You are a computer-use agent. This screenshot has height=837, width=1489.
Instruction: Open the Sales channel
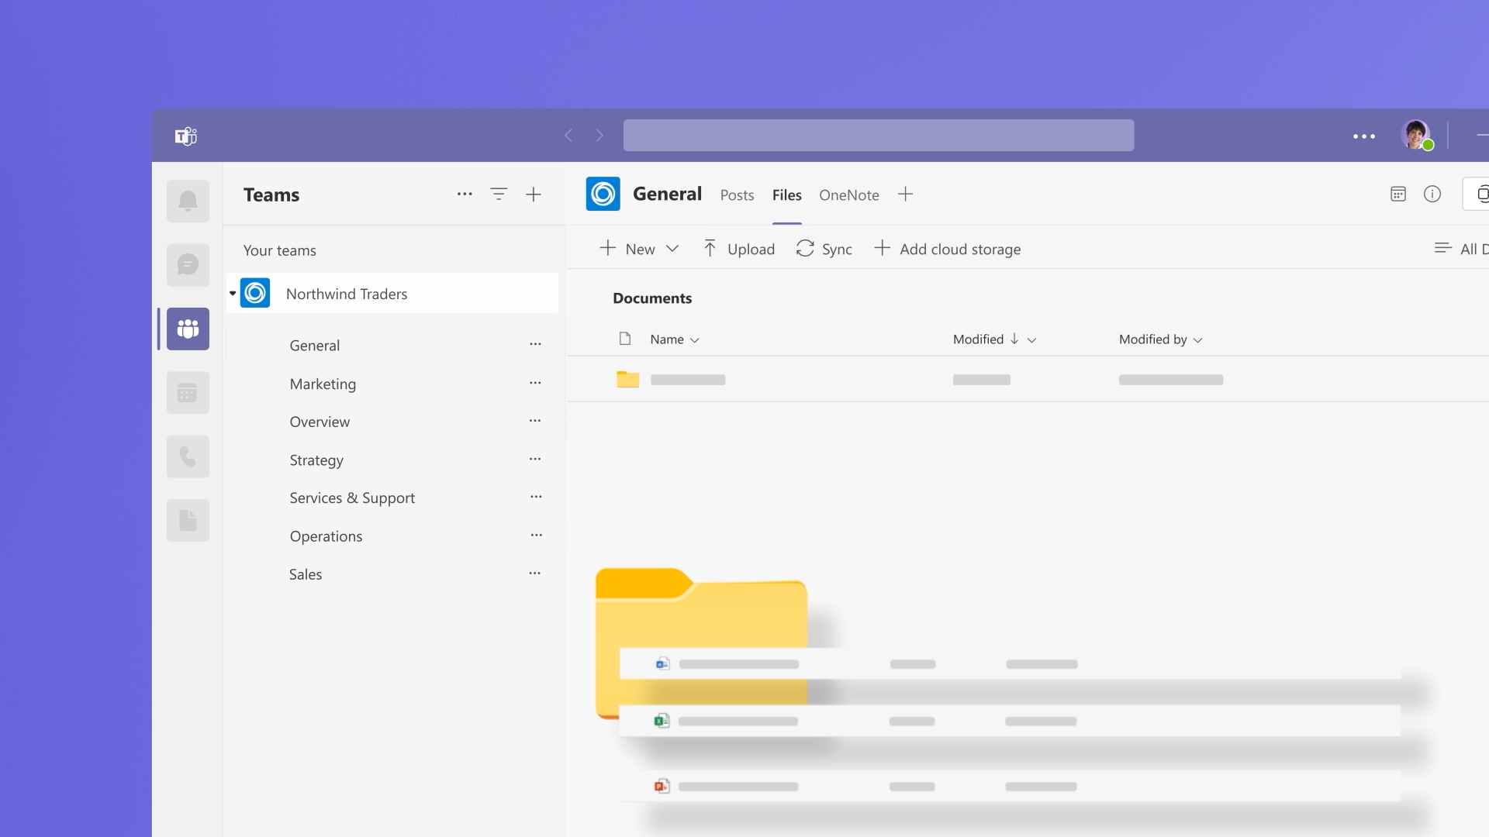point(306,574)
